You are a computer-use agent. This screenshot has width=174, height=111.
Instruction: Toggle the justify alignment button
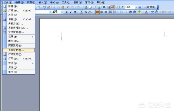[x=97, y=12]
